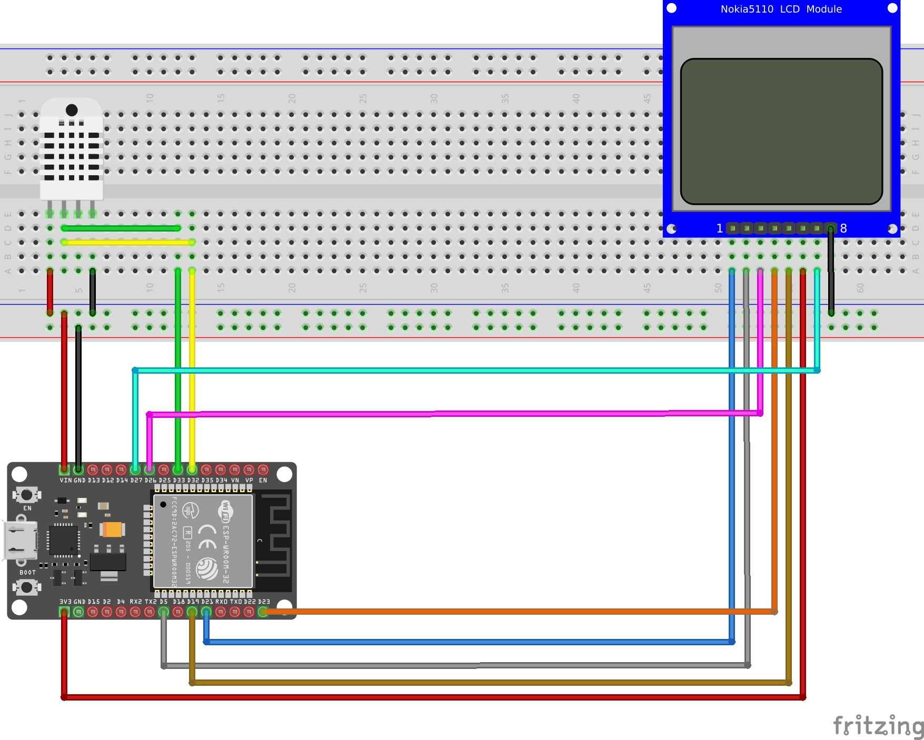Select the orange tantalum capacitor on ESP32 board
Screen dimensions: 924x740
(112, 529)
